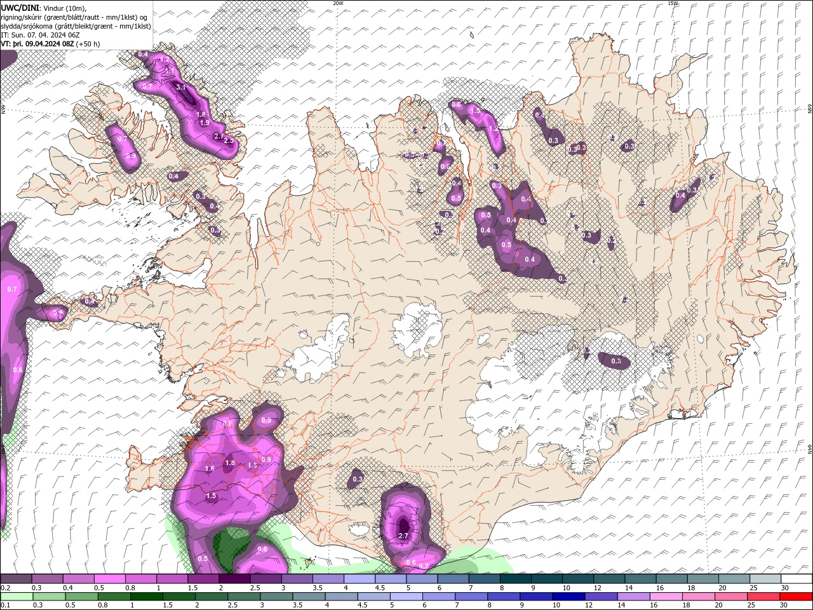Click the 'IT: Sun. 07. 04. 2024 06Z' line
Screen dimensions: 813x610
[41, 35]
